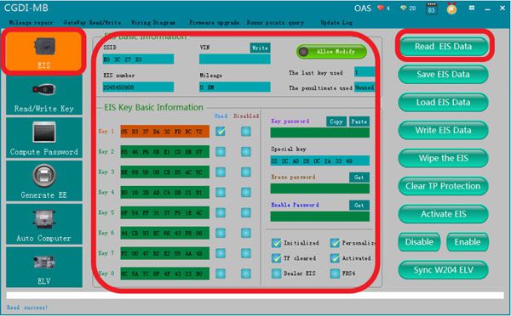
Task: Click the last key used field
Action: (365, 72)
